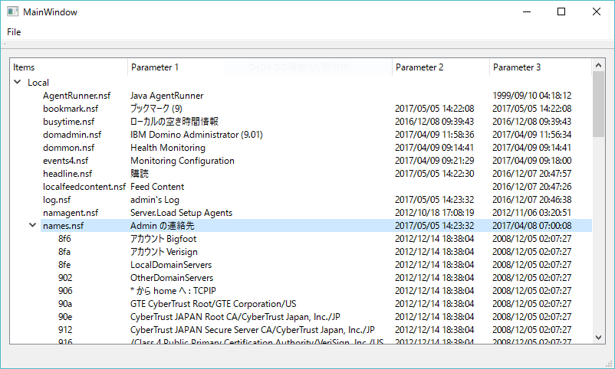Click the Parameter 1 column header
The width and height of the screenshot is (615, 369).
pyautogui.click(x=260, y=67)
